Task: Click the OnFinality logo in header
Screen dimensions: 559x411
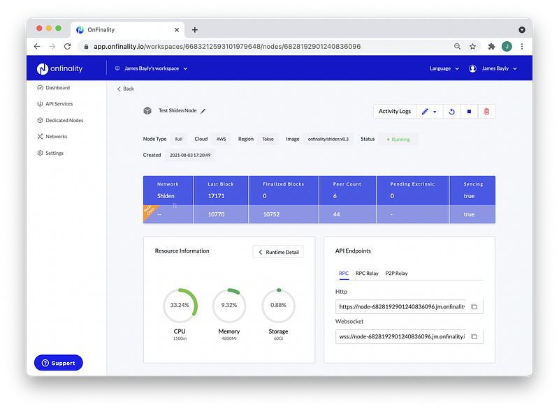Action: (x=59, y=69)
